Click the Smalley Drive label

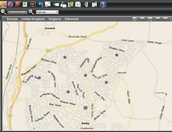[117, 49]
